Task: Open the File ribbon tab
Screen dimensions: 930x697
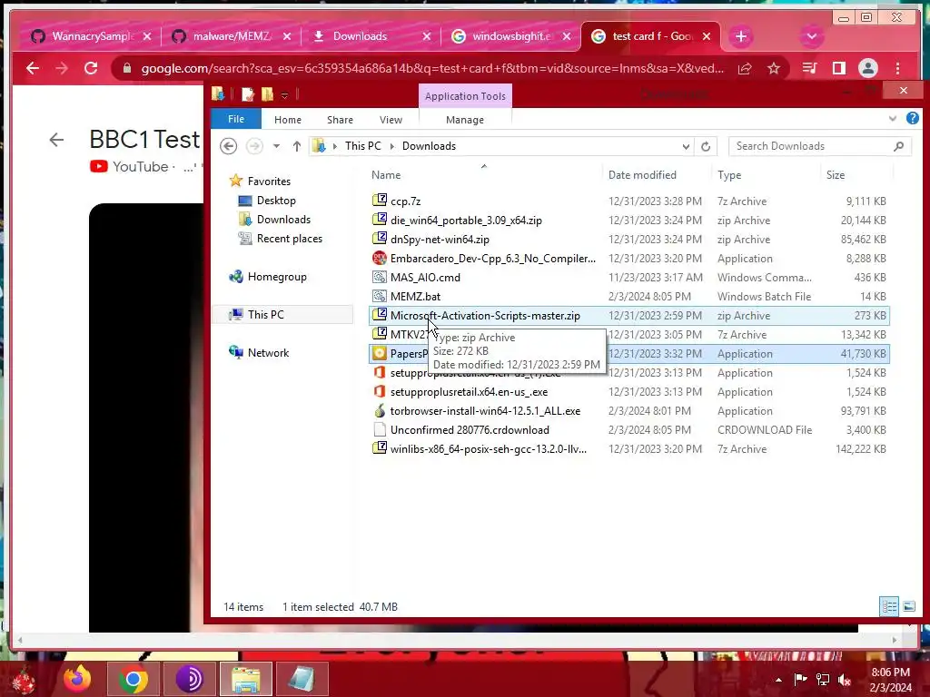Action: click(236, 119)
